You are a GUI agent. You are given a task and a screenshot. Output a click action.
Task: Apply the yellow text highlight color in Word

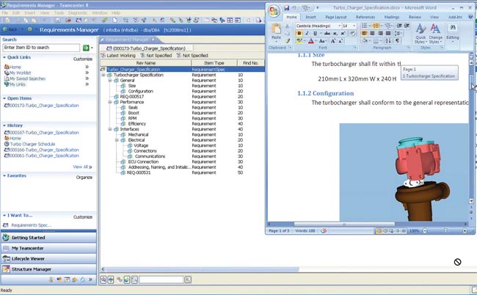point(299,41)
